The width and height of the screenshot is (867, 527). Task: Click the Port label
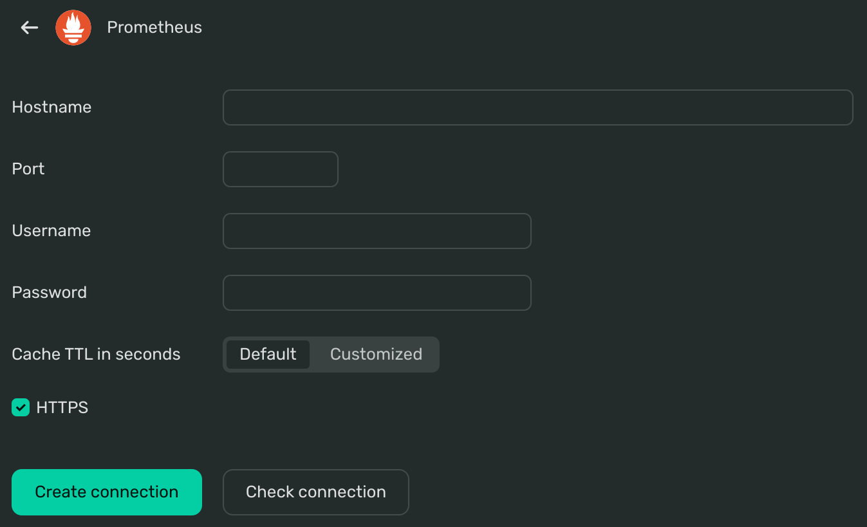pyautogui.click(x=28, y=169)
